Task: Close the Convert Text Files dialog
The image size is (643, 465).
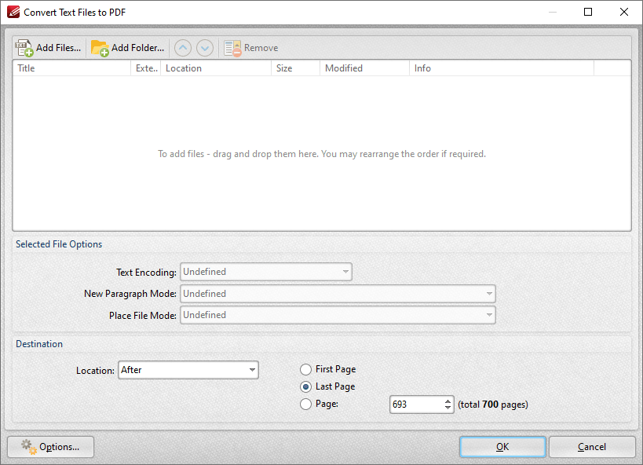Action: tap(623, 12)
